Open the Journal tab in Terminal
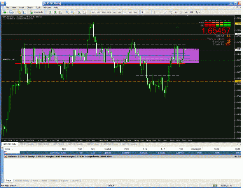This screenshot has height=188, width=243. 75,181
